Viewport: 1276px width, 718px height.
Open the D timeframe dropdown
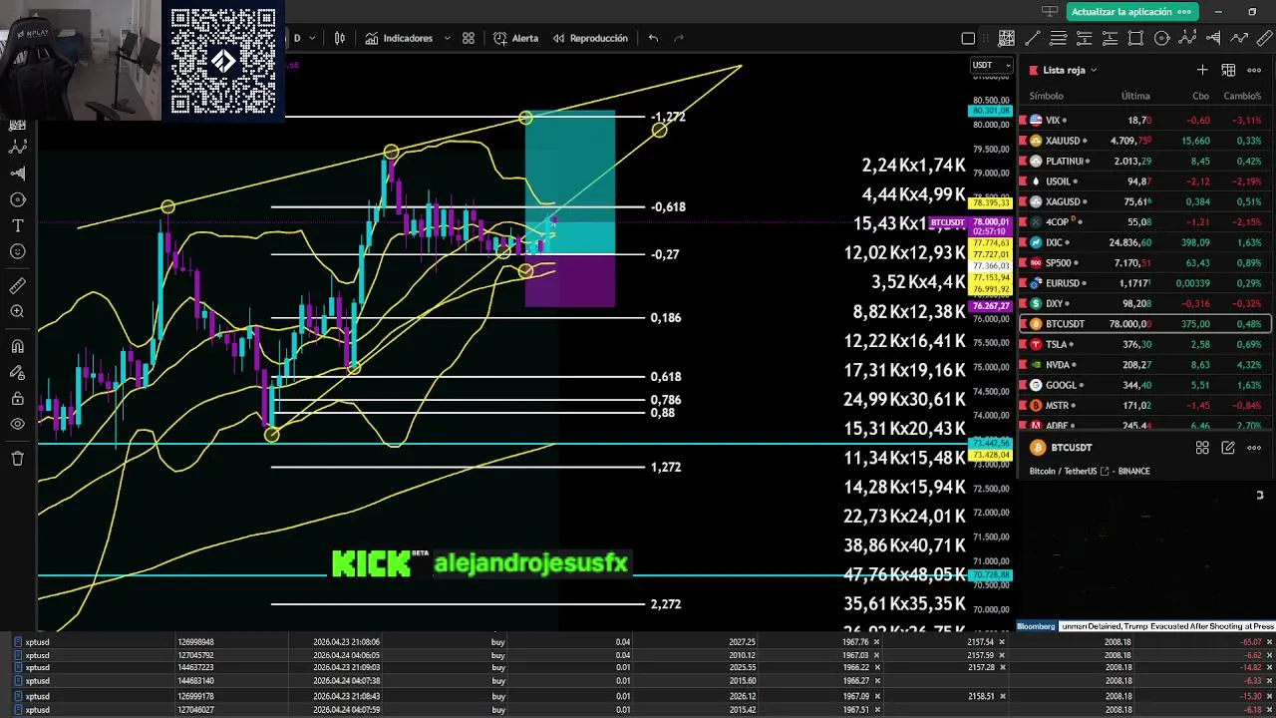304,38
